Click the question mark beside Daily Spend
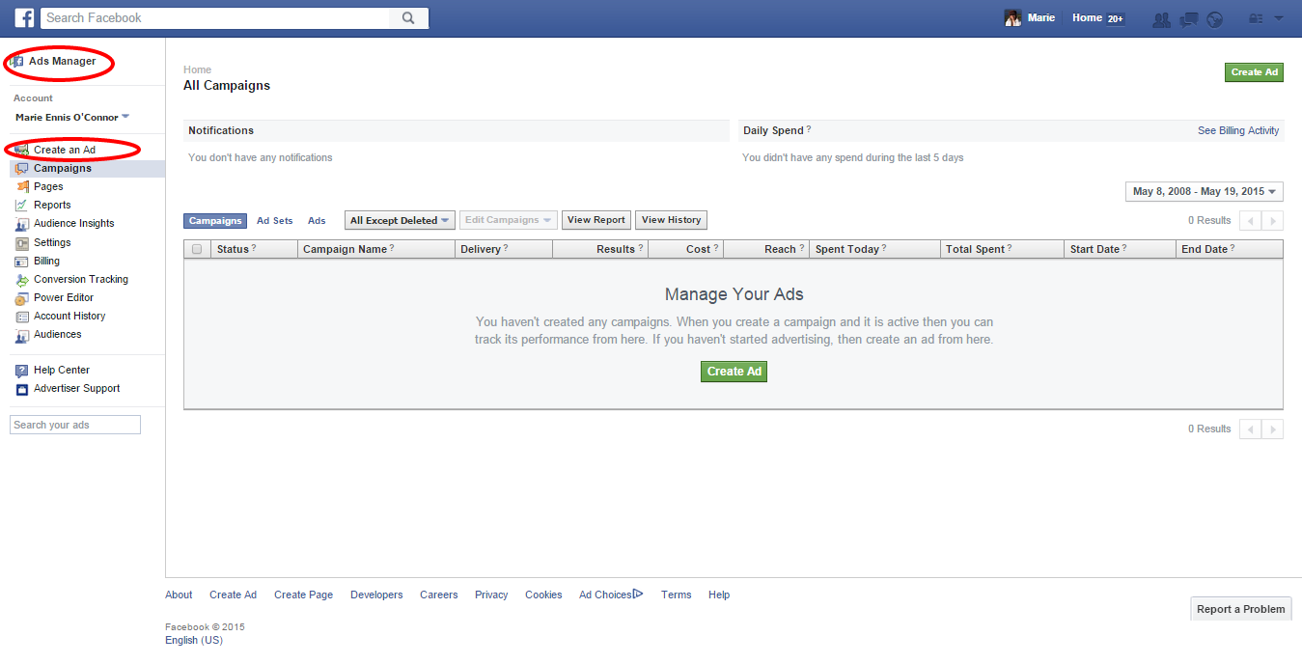 809,129
